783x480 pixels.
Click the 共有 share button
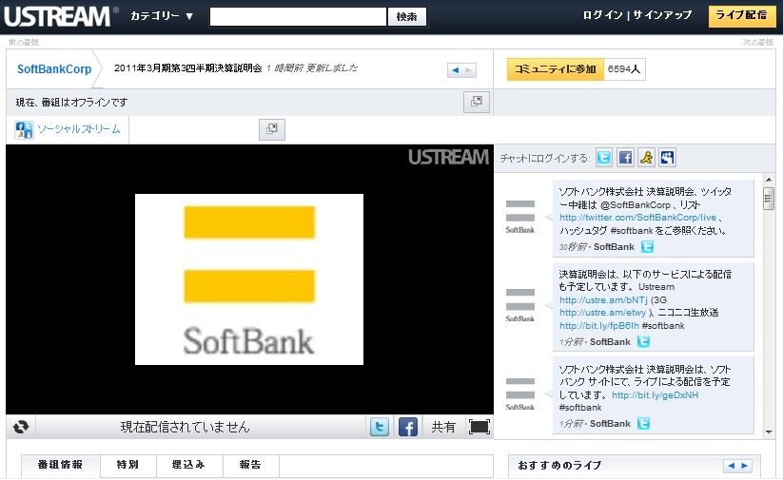[443, 427]
